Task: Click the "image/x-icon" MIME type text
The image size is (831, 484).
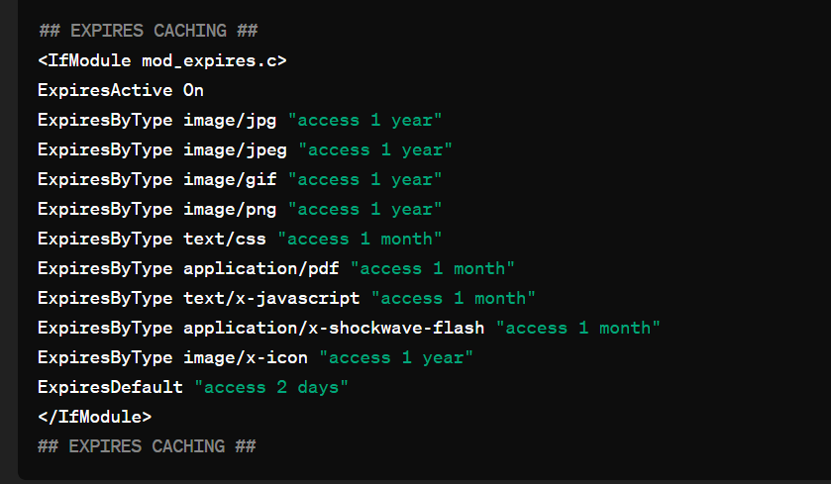Action: pyautogui.click(x=246, y=357)
